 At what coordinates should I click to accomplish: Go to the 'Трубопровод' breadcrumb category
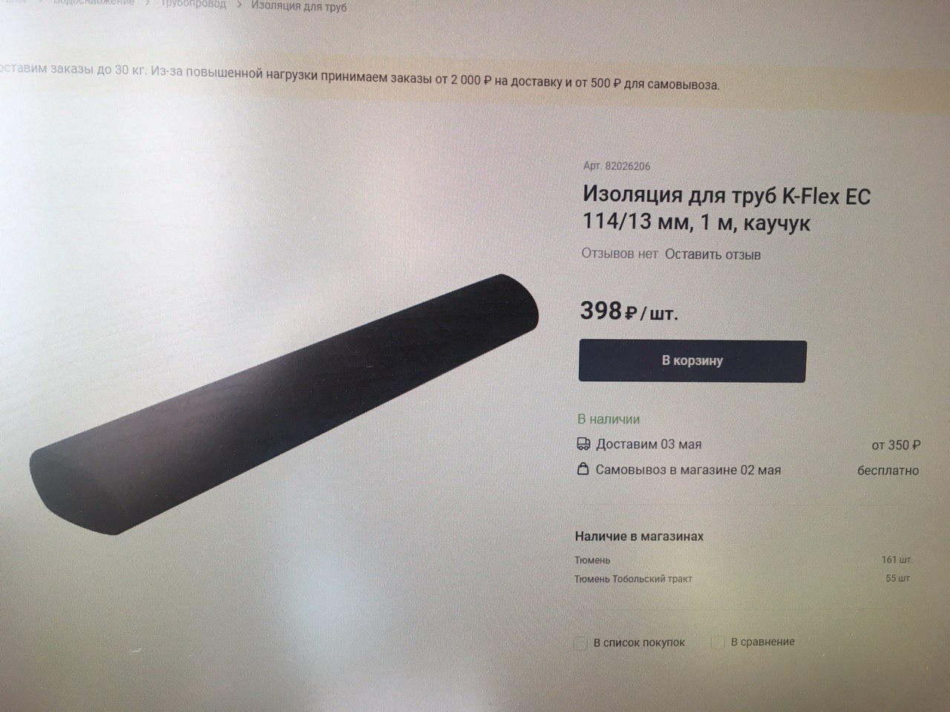point(193,4)
